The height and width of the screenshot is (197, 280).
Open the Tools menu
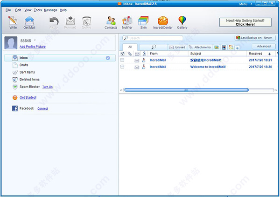(x=38, y=10)
